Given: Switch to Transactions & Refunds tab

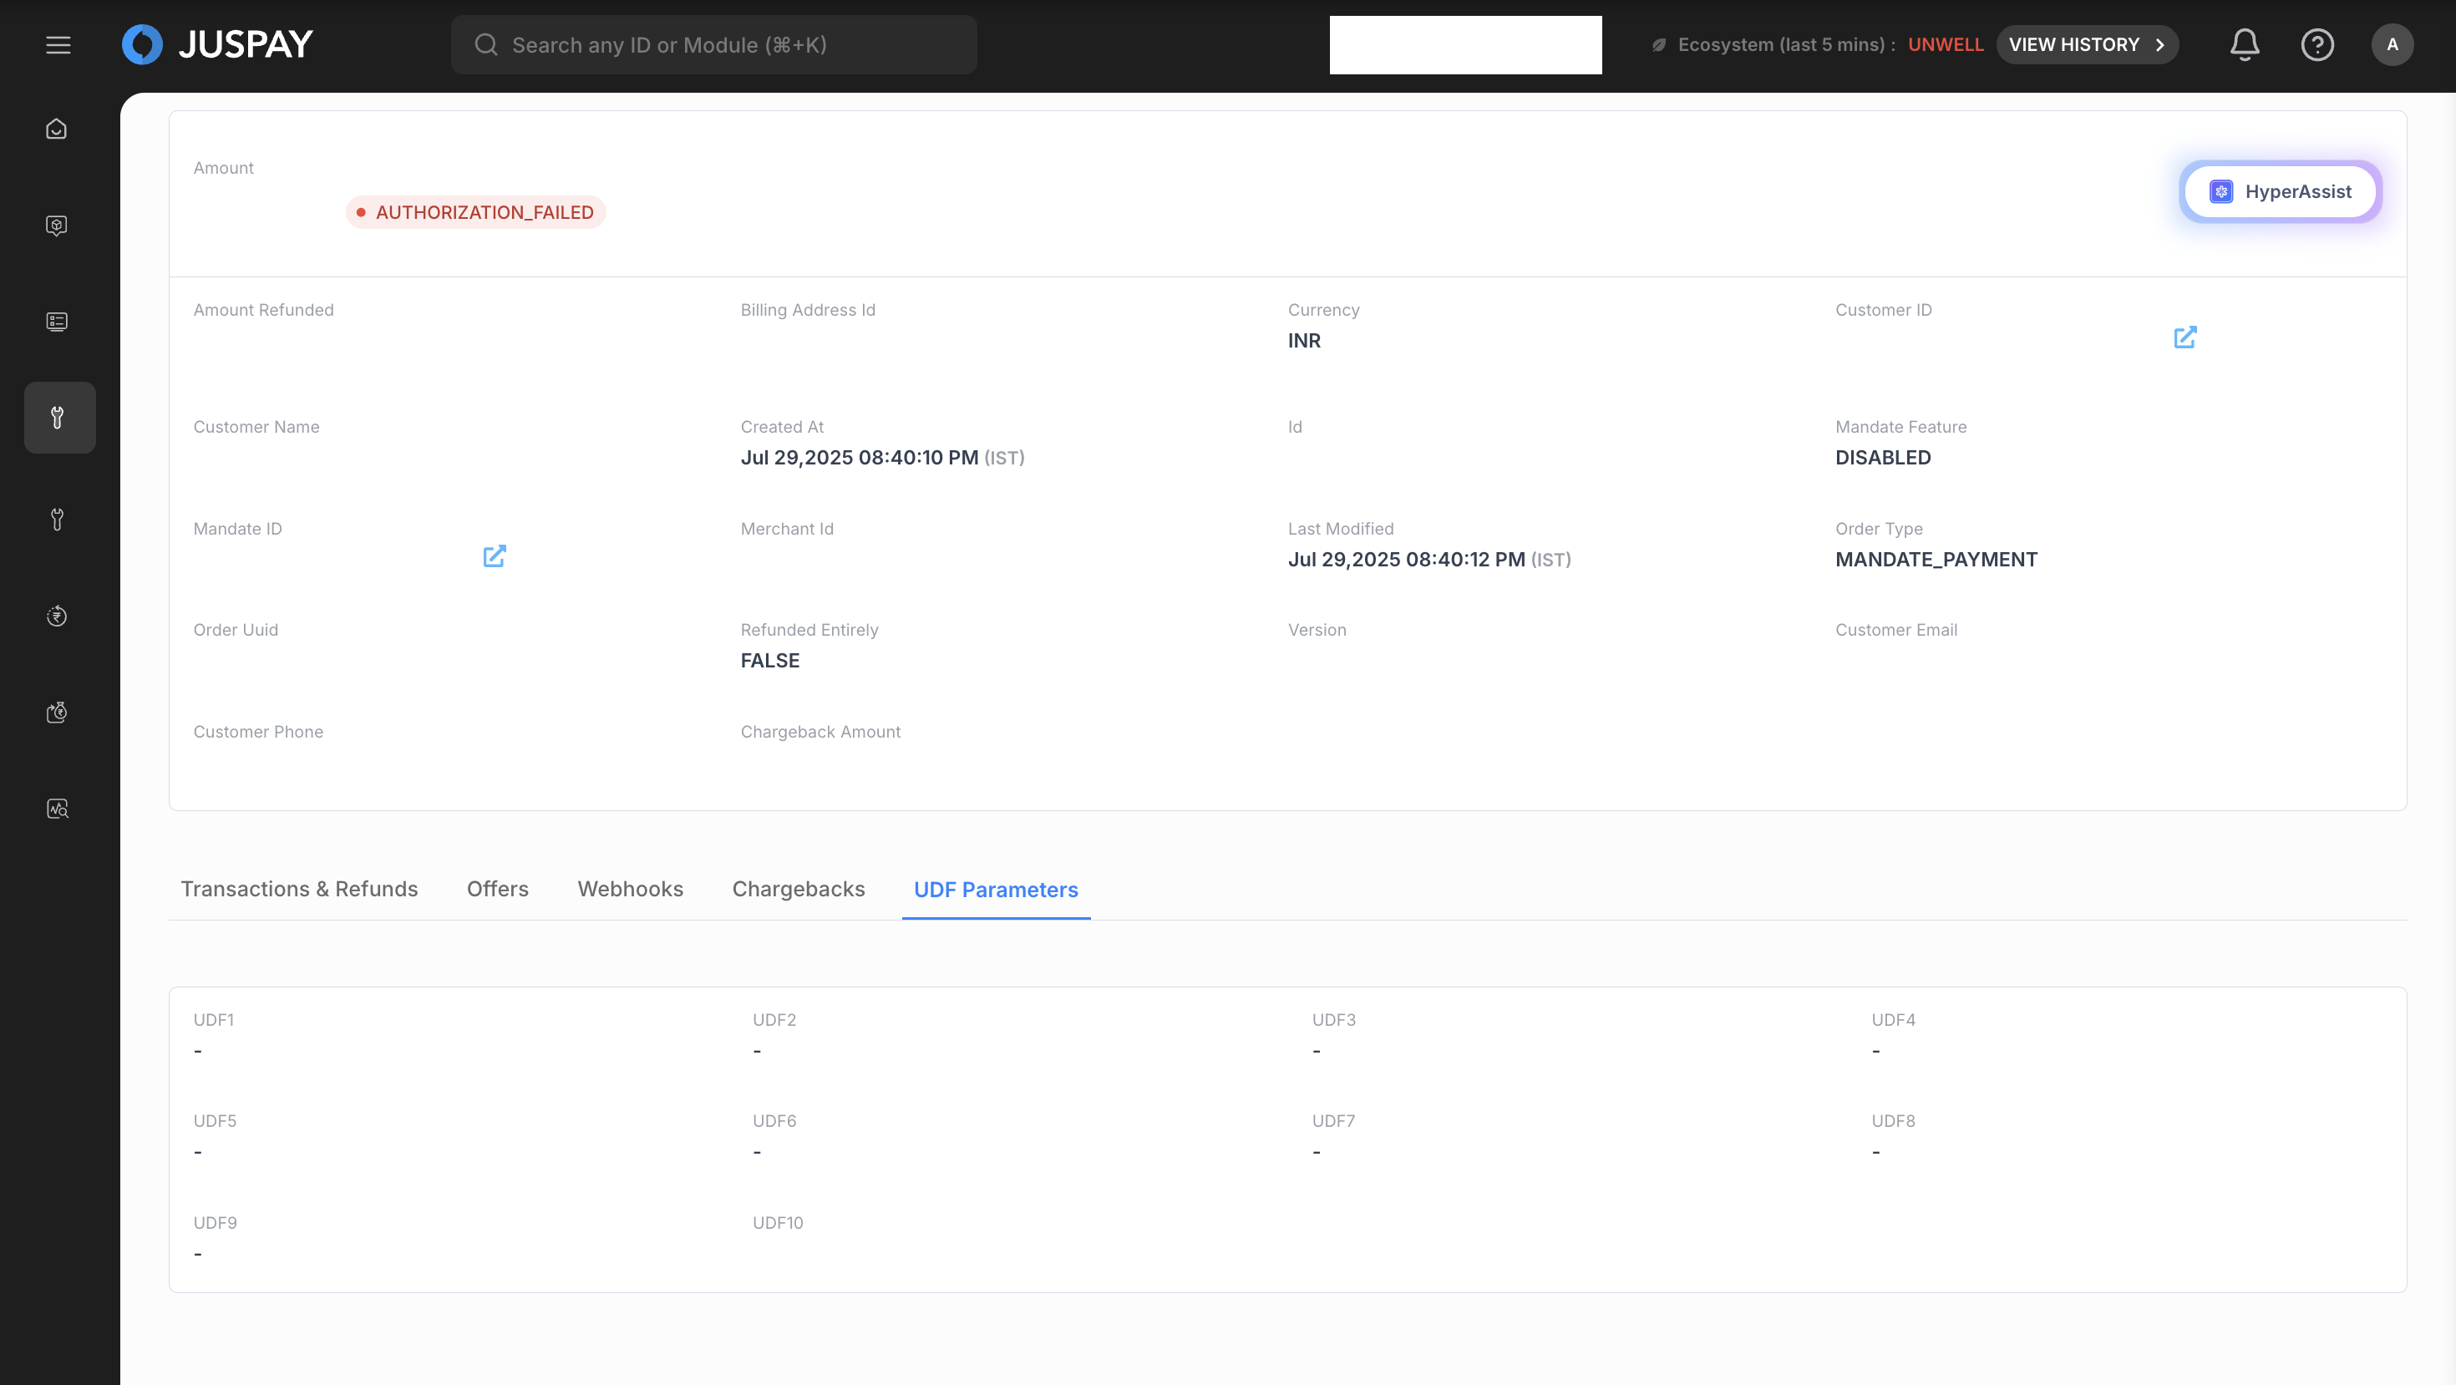Looking at the screenshot, I should (x=299, y=890).
